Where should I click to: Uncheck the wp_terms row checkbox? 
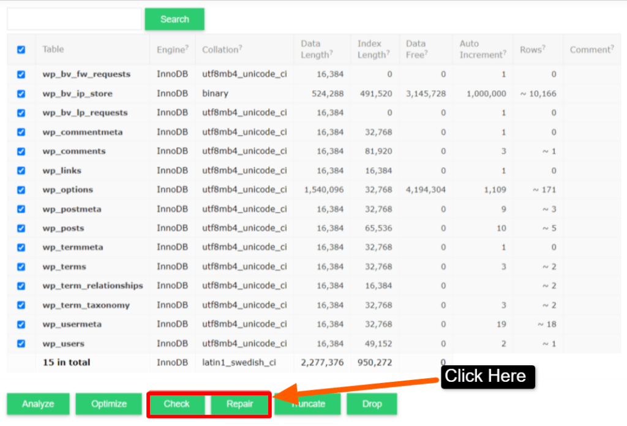[21, 267]
